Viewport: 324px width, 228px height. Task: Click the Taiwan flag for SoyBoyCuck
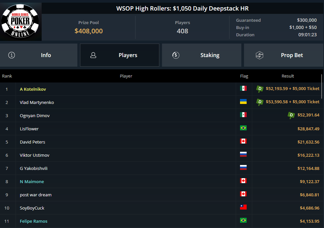coord(243,207)
